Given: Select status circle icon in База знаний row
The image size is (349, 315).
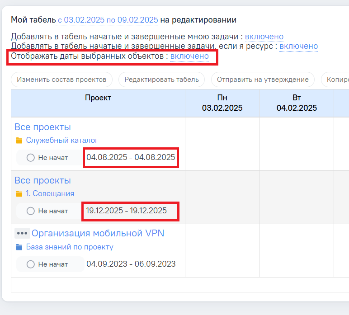Looking at the screenshot, I should pos(31,264).
